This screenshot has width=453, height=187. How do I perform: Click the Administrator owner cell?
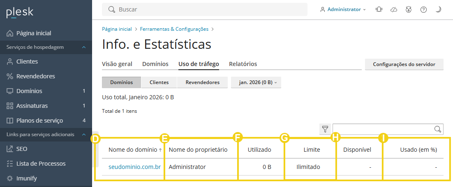pos(187,167)
